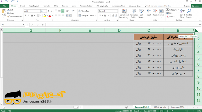
Task: Apply accounting dollar number format
Action: pos(100,16)
